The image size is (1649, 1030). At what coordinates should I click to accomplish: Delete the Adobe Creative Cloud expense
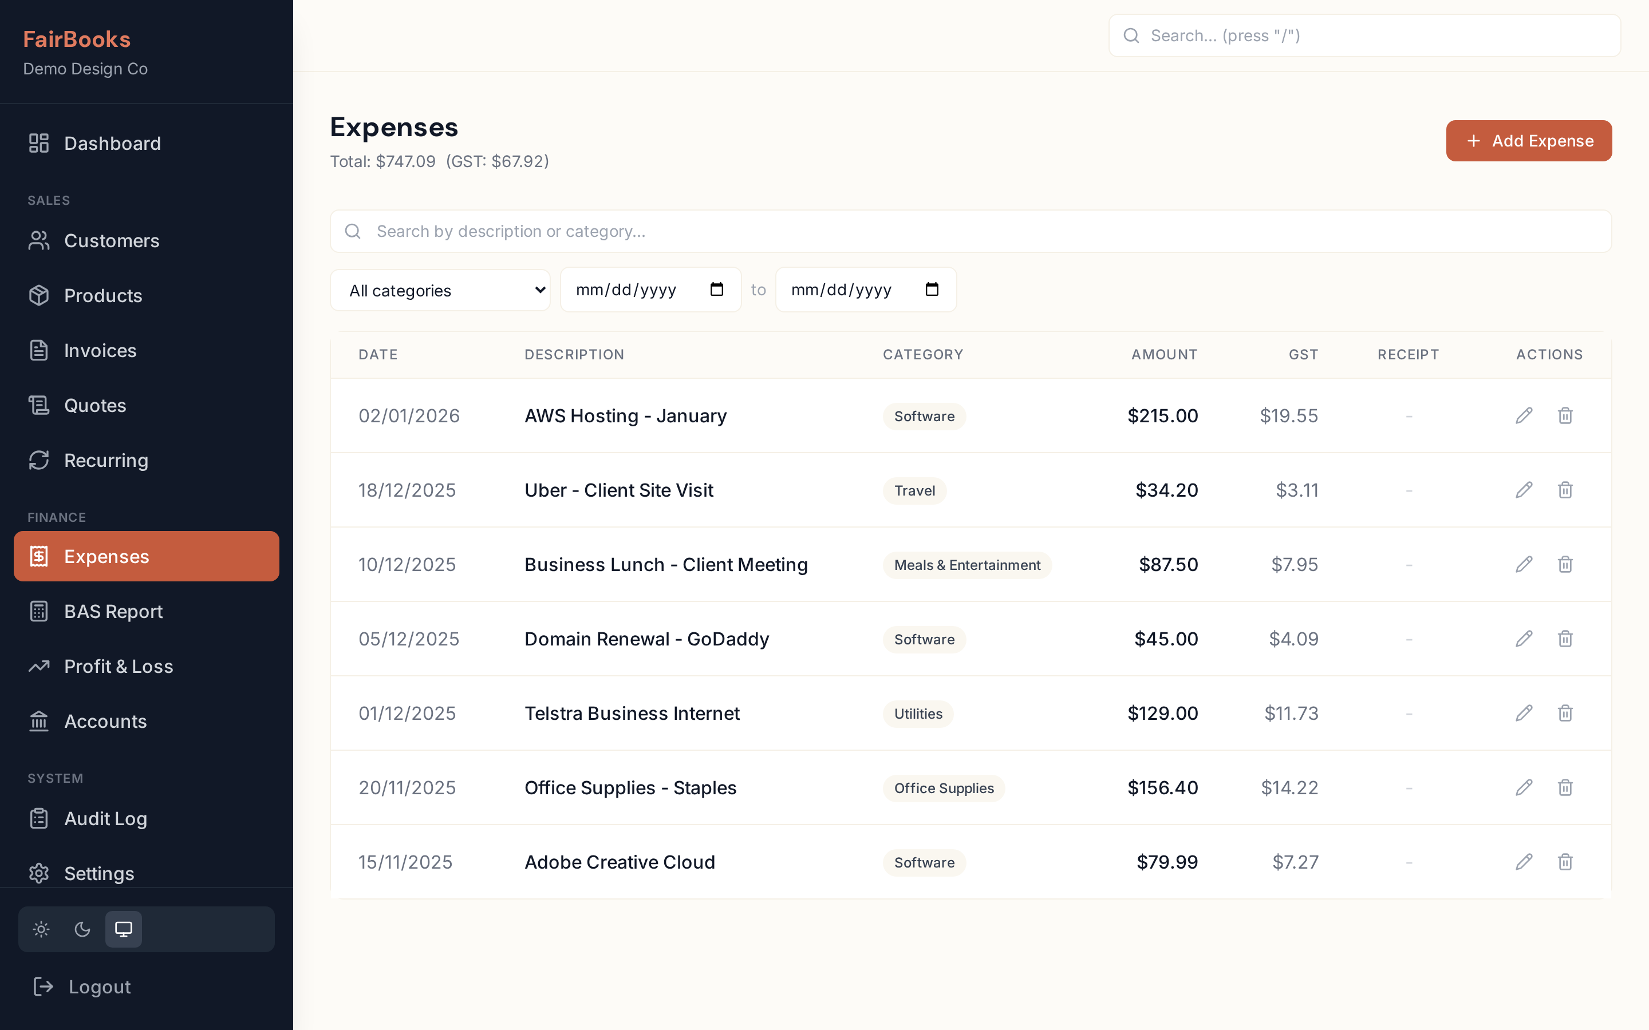pyautogui.click(x=1565, y=862)
